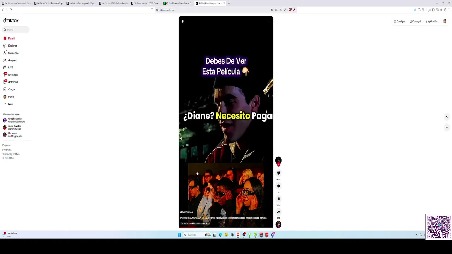
Task: Open Microsoft Edge from the taskbar
Action: click(x=220, y=235)
